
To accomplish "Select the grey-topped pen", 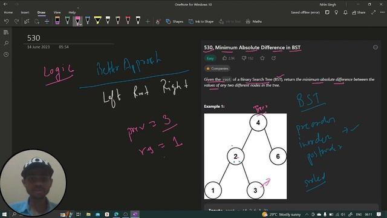I will [118, 20].
